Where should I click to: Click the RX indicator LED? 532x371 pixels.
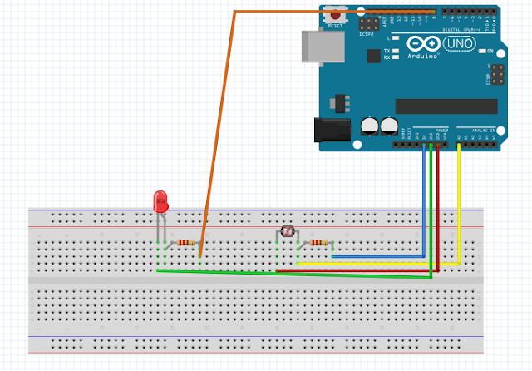pyautogui.click(x=395, y=57)
